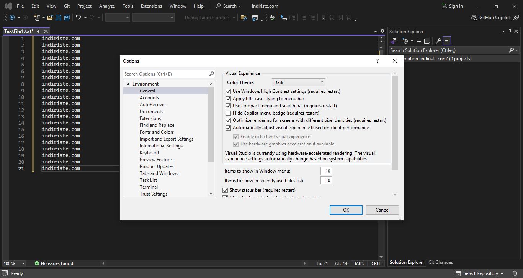523x278 pixels.
Task: Click the Save All double disk icon
Action: [x=67, y=18]
